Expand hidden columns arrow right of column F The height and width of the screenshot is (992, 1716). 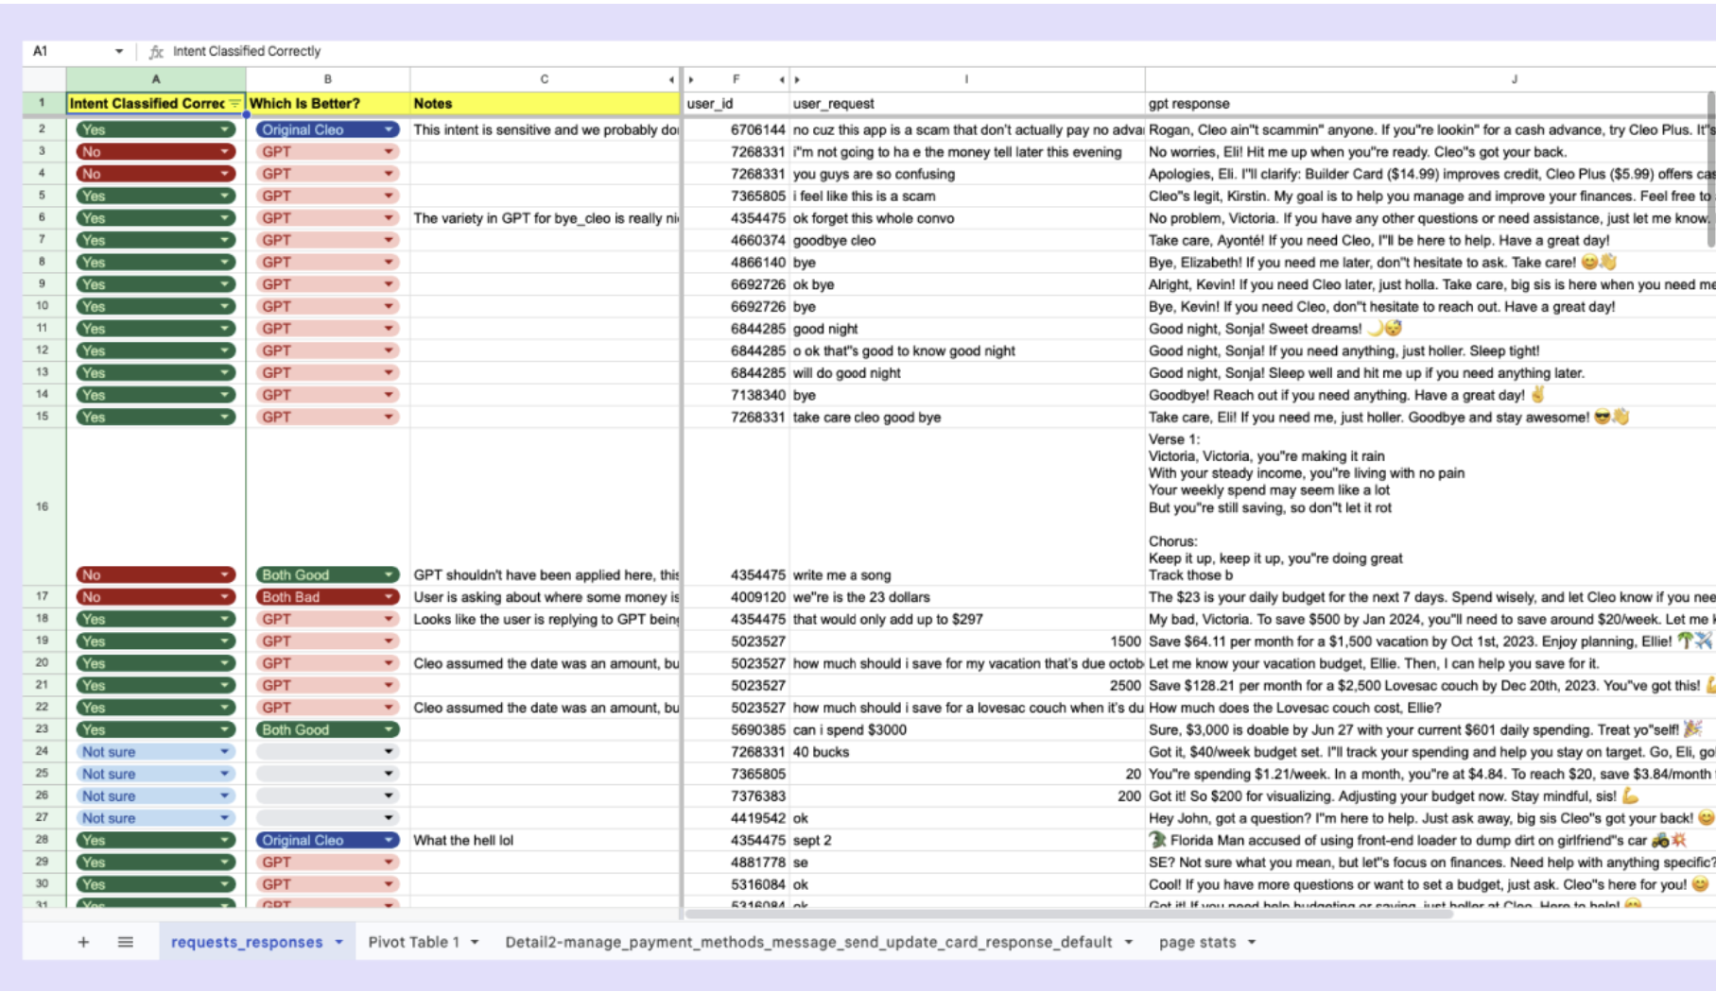[781, 80]
